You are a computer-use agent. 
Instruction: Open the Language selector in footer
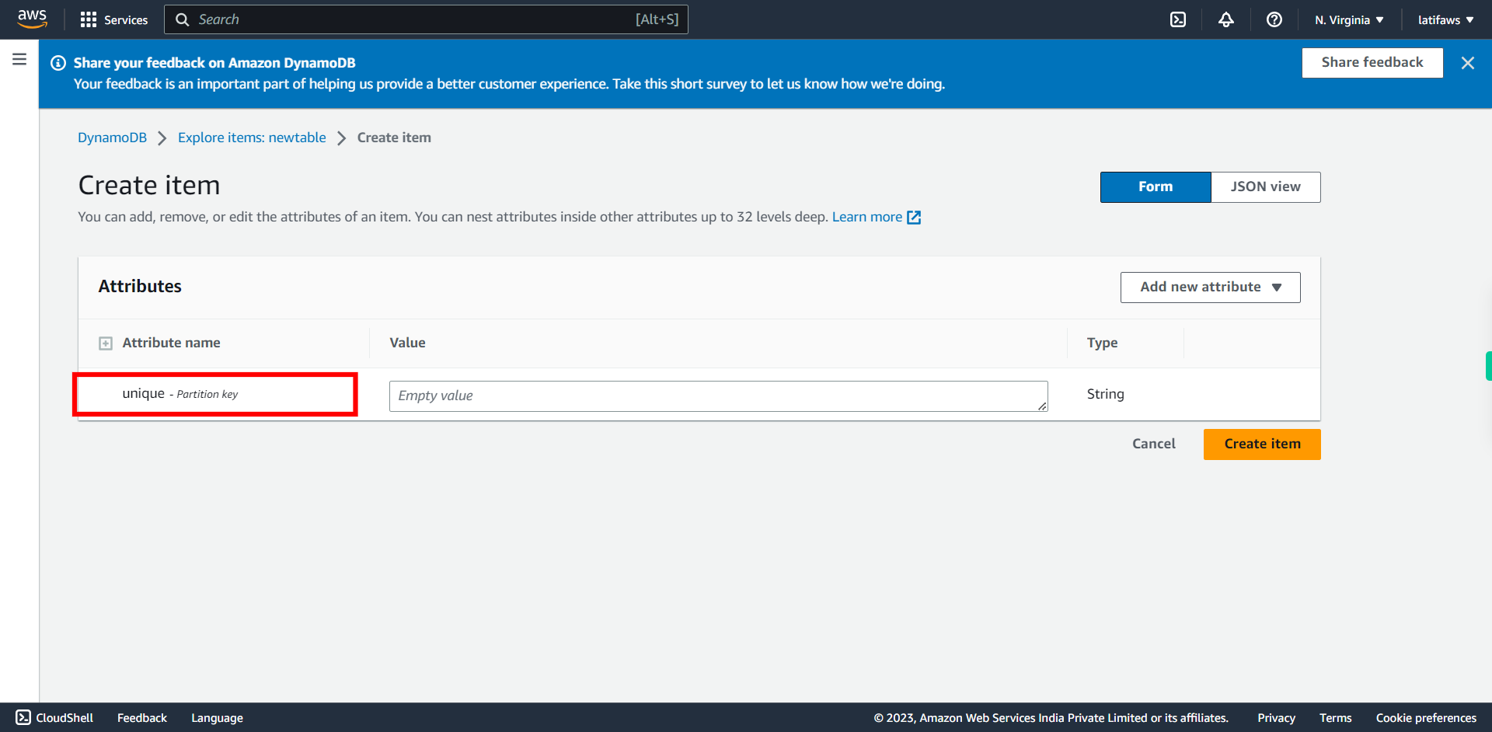tap(217, 717)
